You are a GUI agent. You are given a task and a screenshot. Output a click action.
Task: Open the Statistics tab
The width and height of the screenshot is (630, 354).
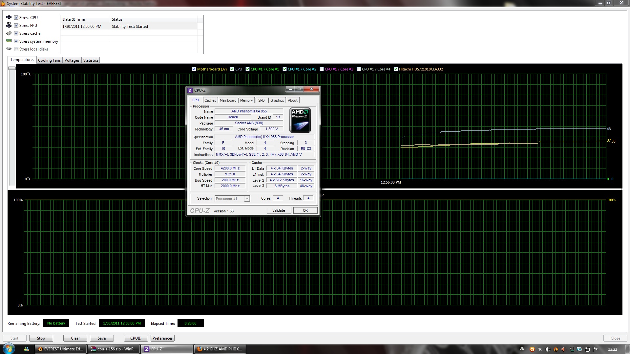point(91,60)
